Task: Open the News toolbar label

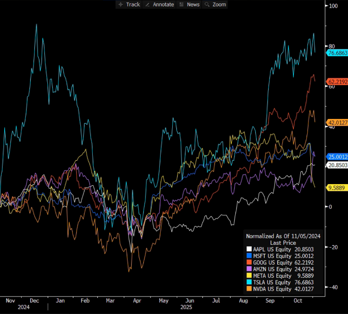Action: pyautogui.click(x=193, y=5)
